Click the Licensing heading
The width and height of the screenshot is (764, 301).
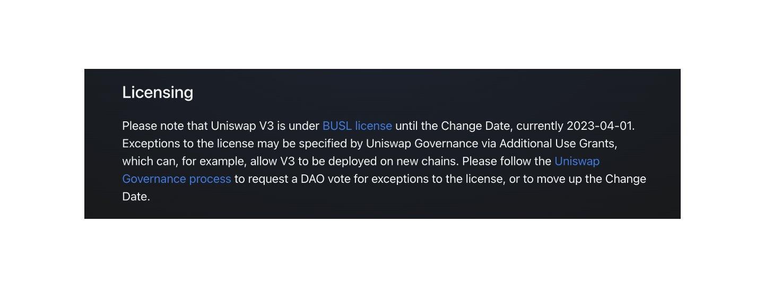(158, 92)
